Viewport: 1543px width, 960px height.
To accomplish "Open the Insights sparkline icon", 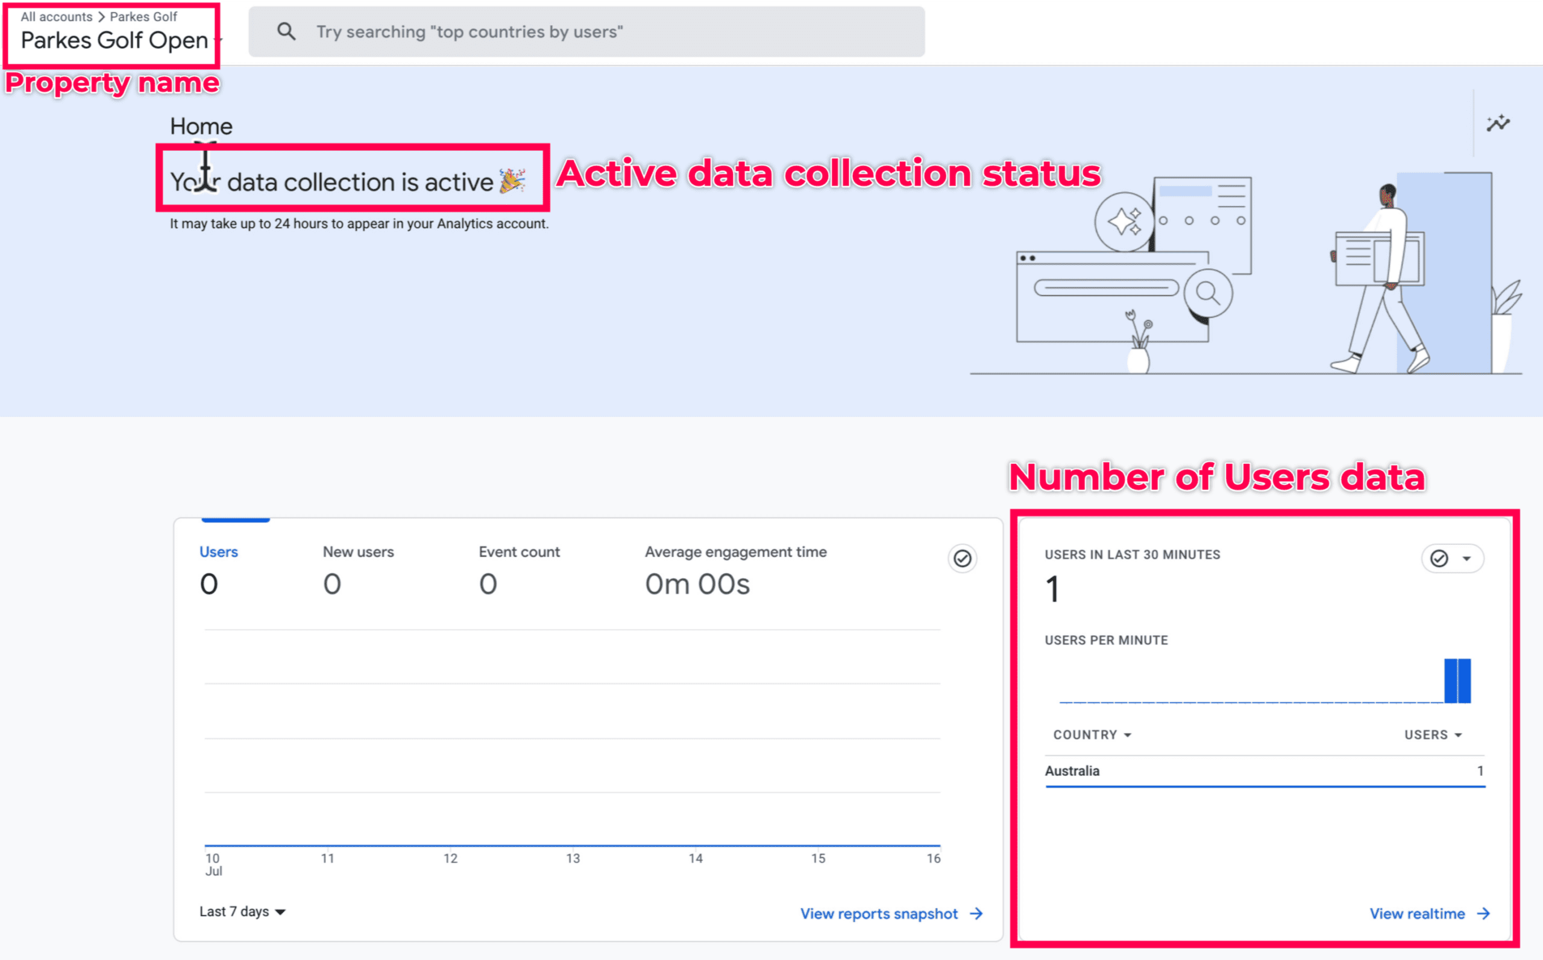I will 1498,123.
